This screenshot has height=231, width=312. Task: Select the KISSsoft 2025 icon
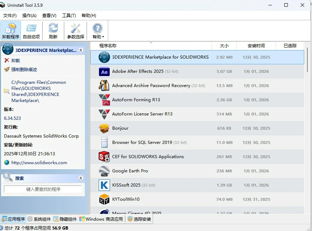point(104,185)
